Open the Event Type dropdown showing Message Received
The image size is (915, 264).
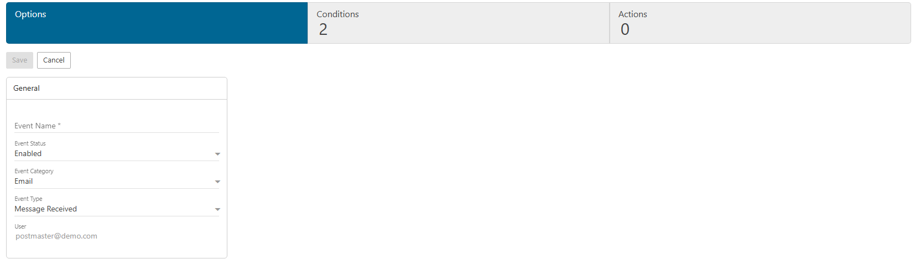click(111, 209)
